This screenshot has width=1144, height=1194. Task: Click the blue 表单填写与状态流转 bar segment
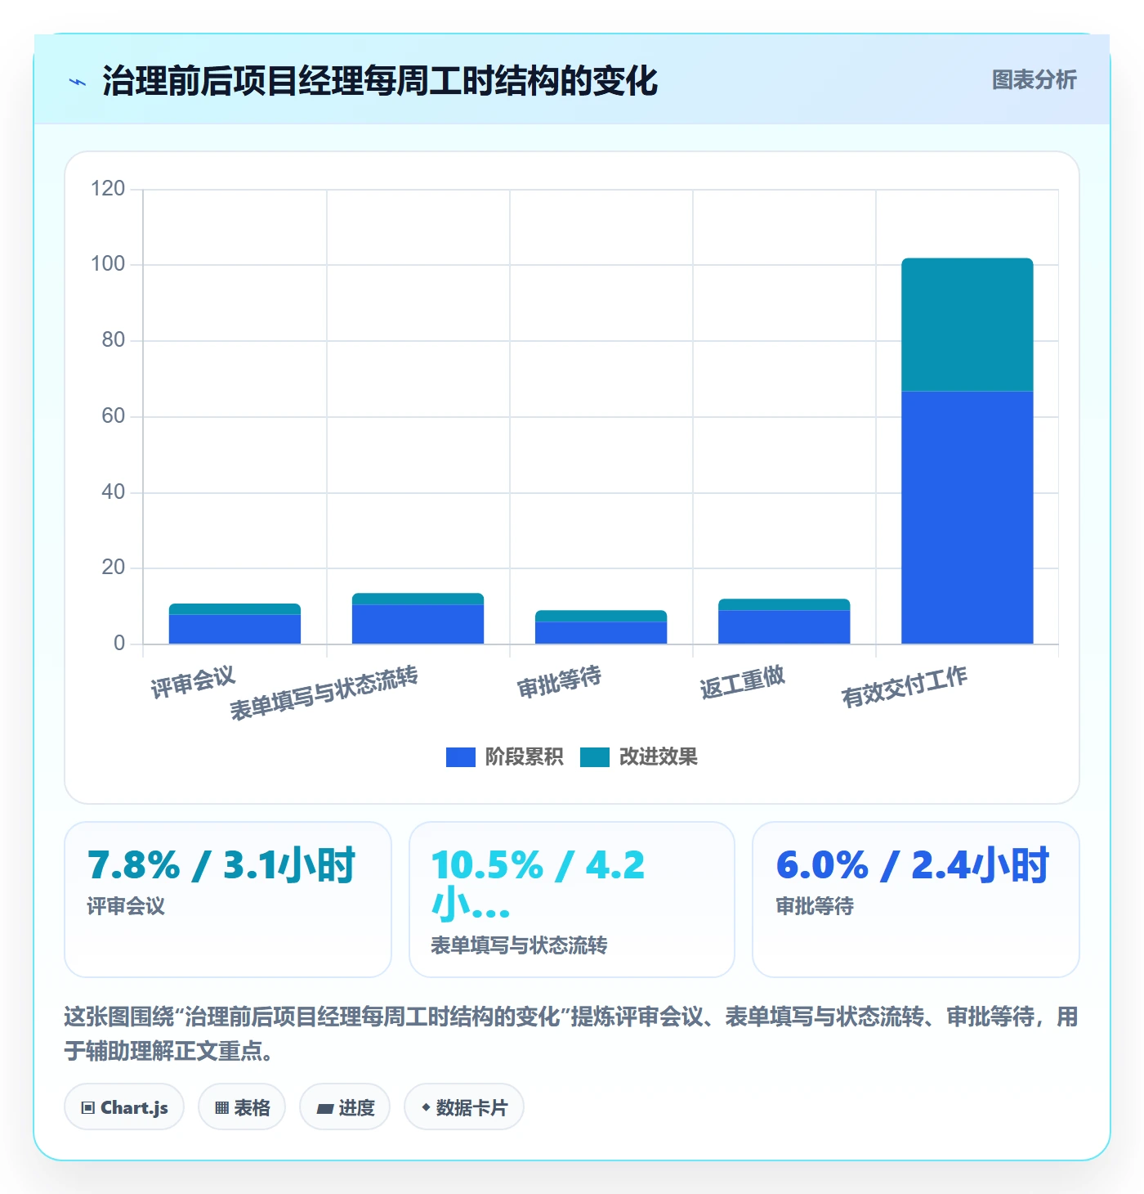(418, 624)
